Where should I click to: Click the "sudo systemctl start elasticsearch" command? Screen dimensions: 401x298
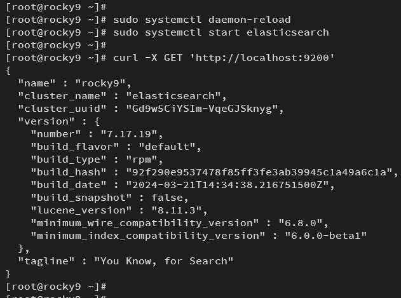coord(221,32)
